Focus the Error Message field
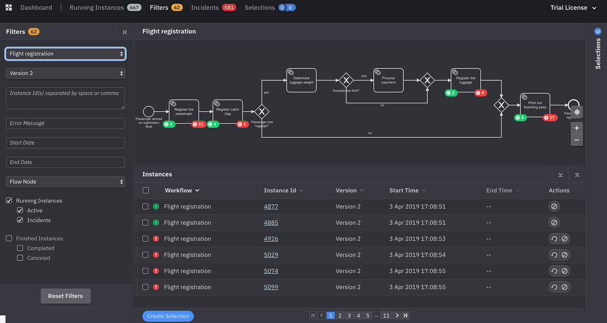This screenshot has height=323, width=607. click(65, 123)
